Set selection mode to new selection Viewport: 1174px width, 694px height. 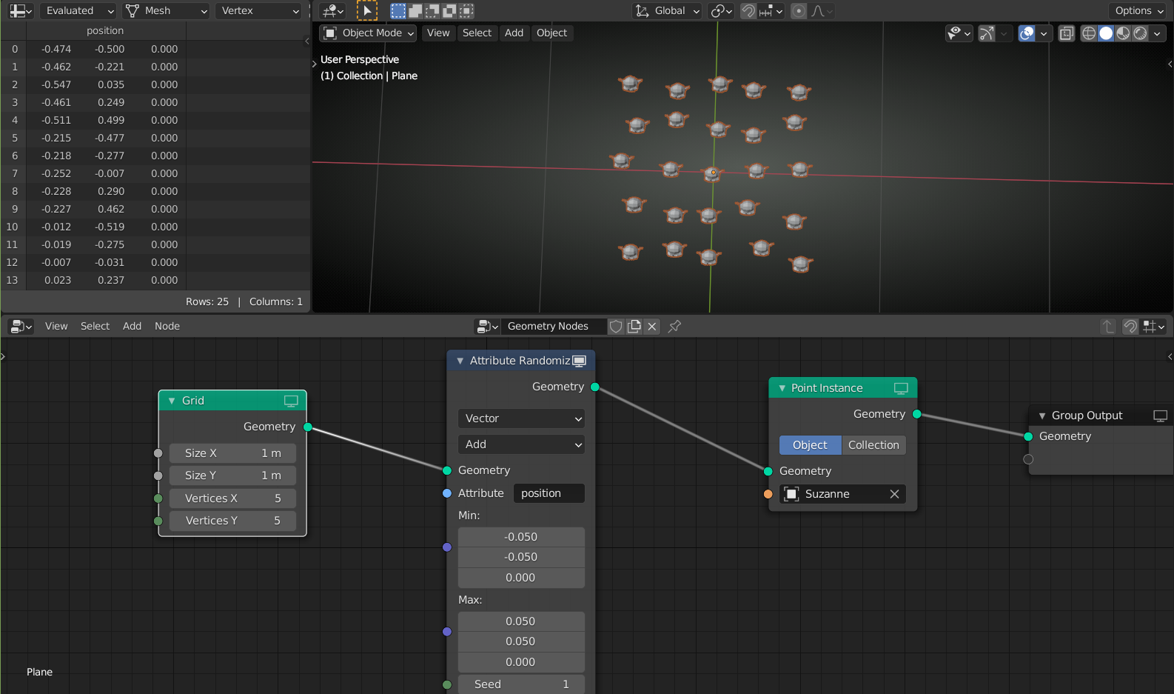coord(398,11)
